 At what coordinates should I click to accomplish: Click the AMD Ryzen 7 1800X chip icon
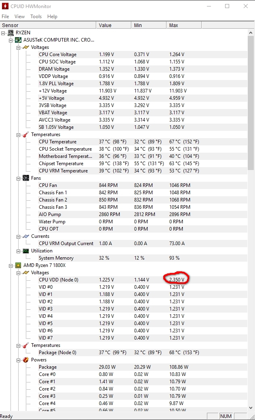tap(18, 265)
